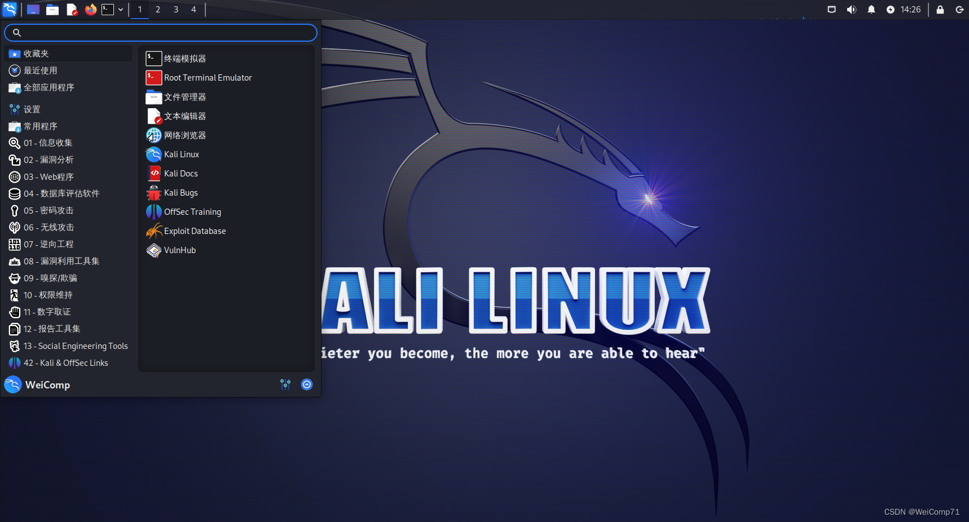This screenshot has width=969, height=522.
Task: Click the 14:26 clock
Action: pyautogui.click(x=910, y=10)
